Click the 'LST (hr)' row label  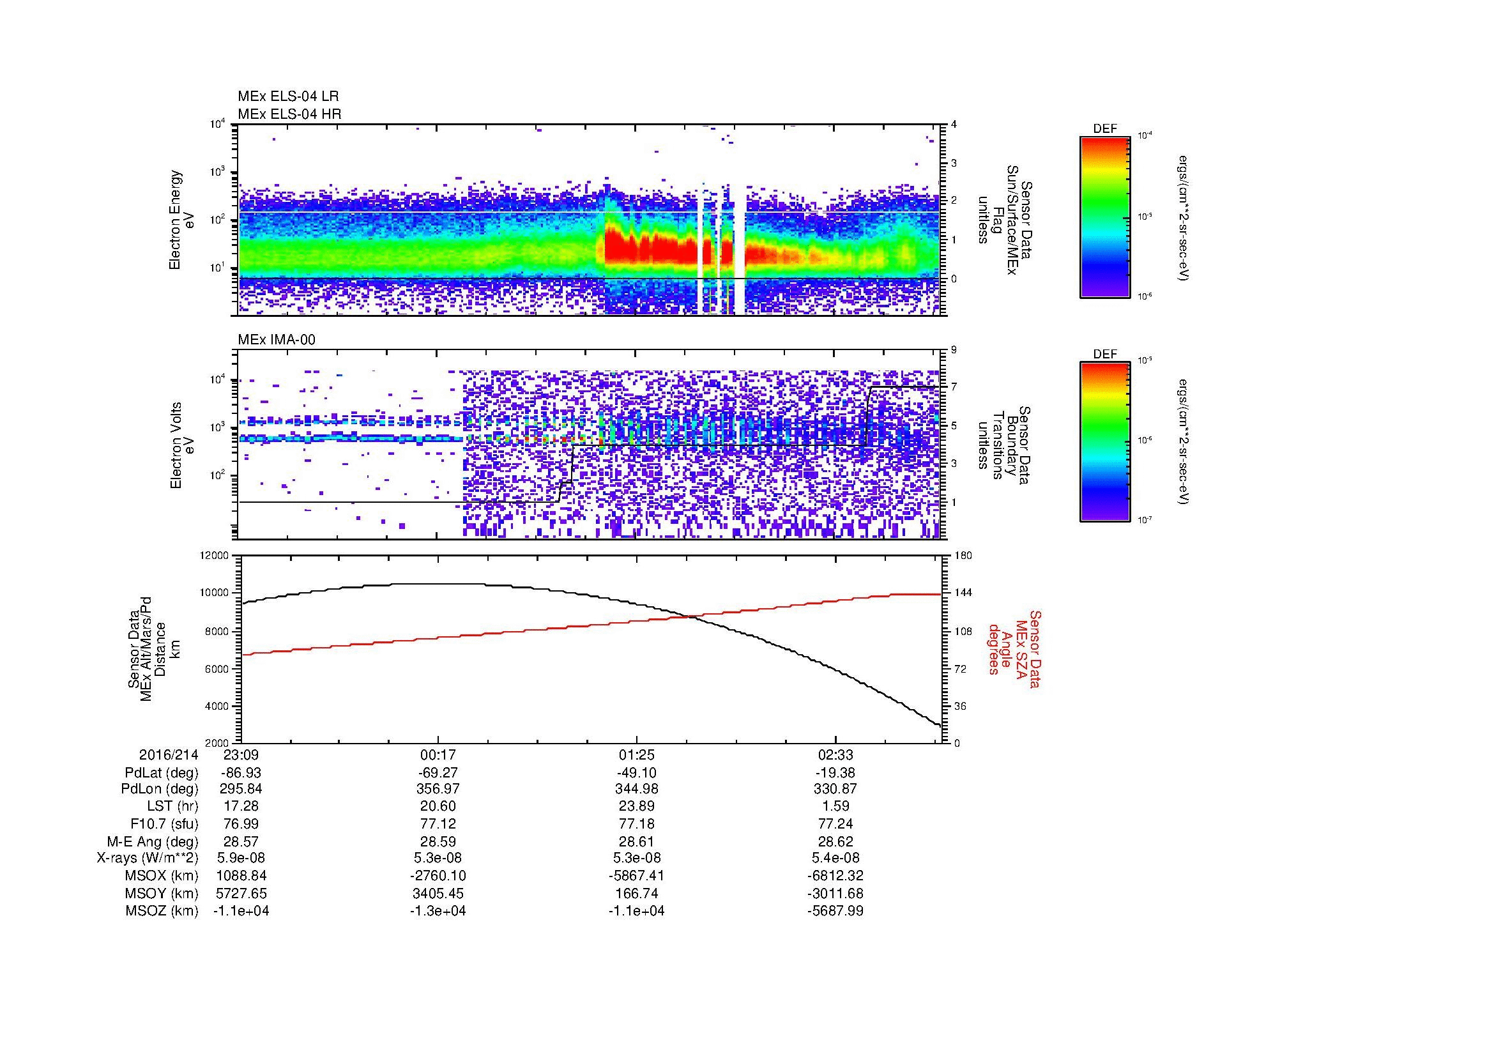[x=173, y=806]
